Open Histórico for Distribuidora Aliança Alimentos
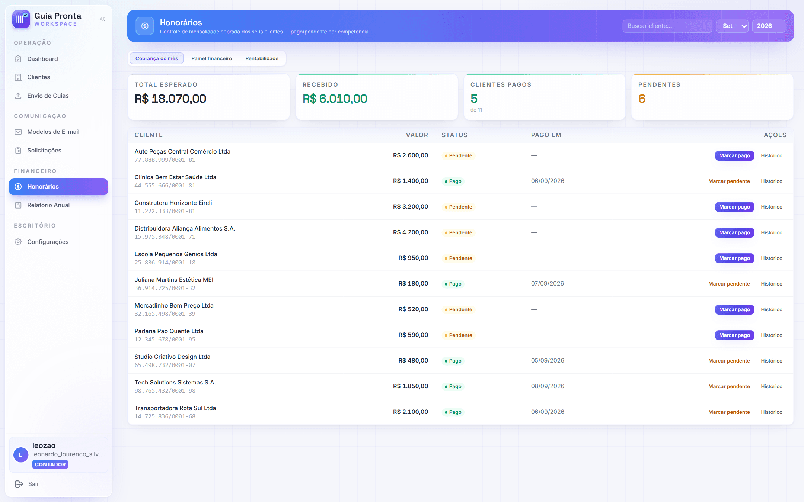The width and height of the screenshot is (804, 502). click(x=771, y=232)
